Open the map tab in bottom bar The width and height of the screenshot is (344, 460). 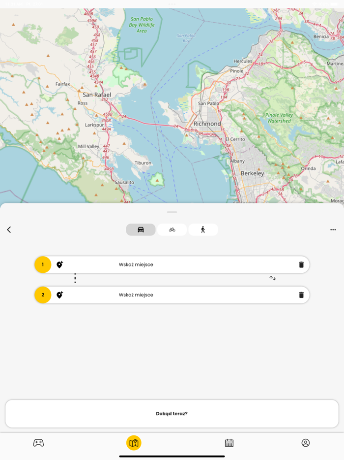(134, 443)
